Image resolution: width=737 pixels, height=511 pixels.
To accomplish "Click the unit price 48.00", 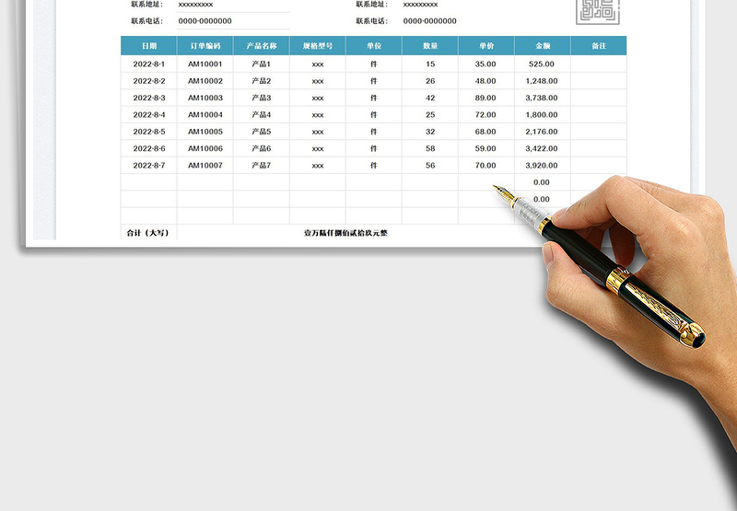I will (485, 81).
